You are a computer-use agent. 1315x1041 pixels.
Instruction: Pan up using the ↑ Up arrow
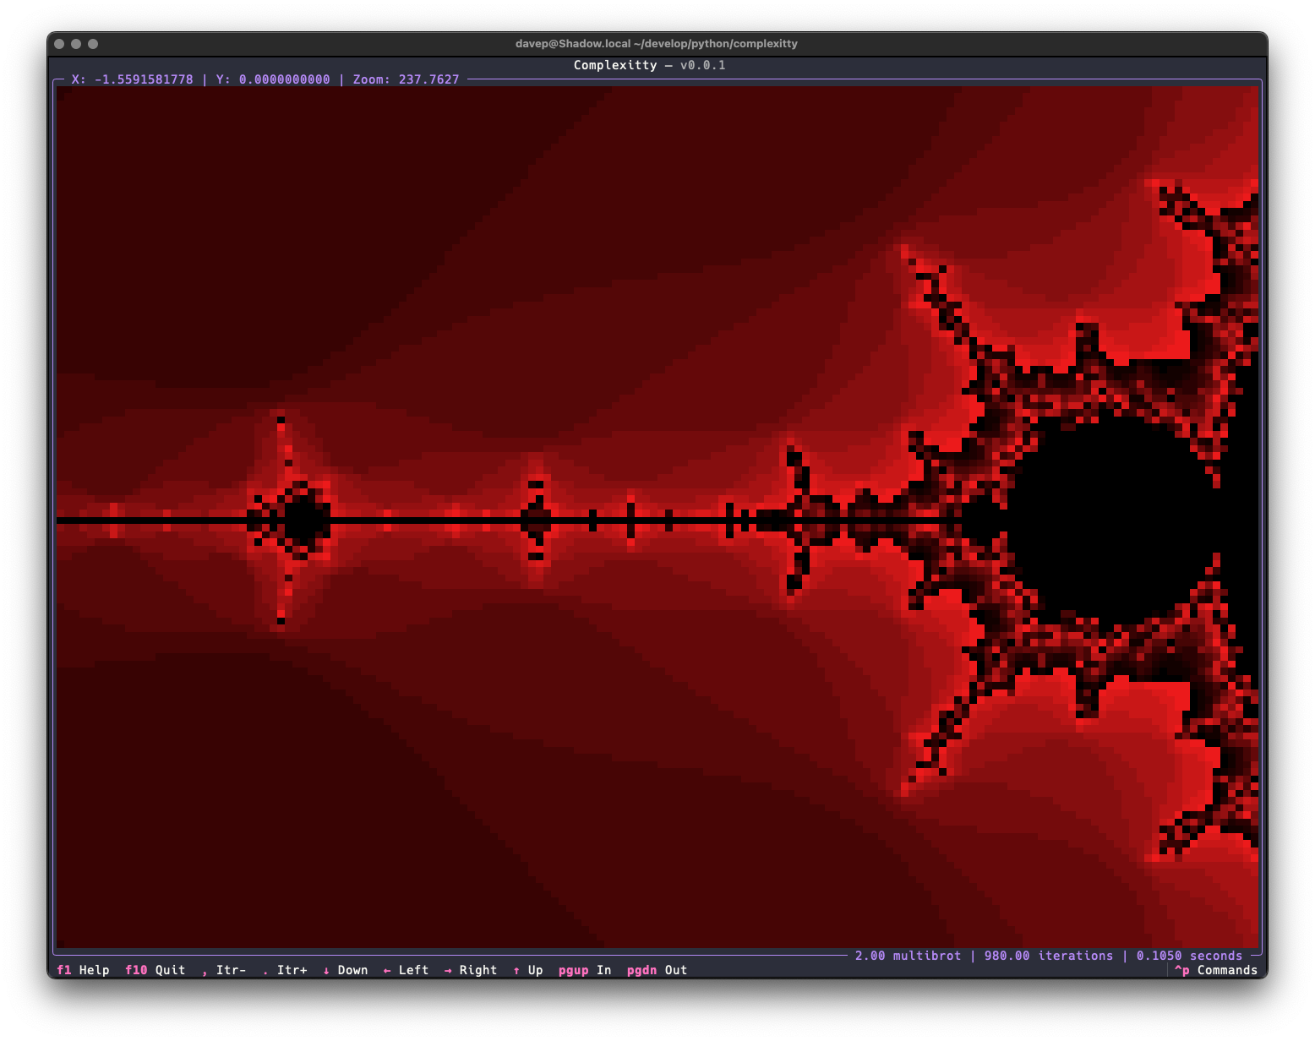(x=528, y=970)
